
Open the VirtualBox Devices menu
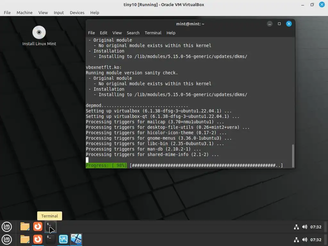pos(77,12)
